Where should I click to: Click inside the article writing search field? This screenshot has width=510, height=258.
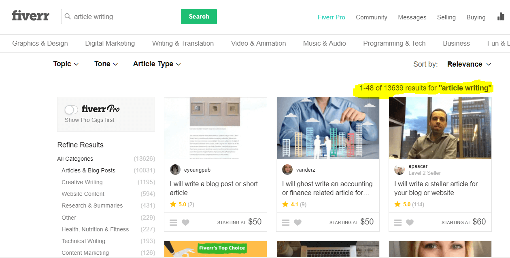click(121, 17)
